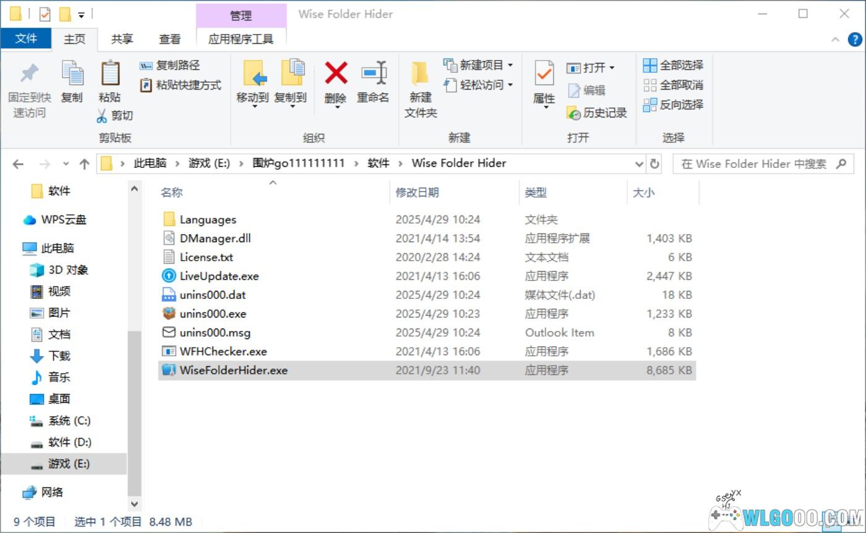866x533 pixels.
Task: Open the View ribbon tab
Action: (169, 39)
